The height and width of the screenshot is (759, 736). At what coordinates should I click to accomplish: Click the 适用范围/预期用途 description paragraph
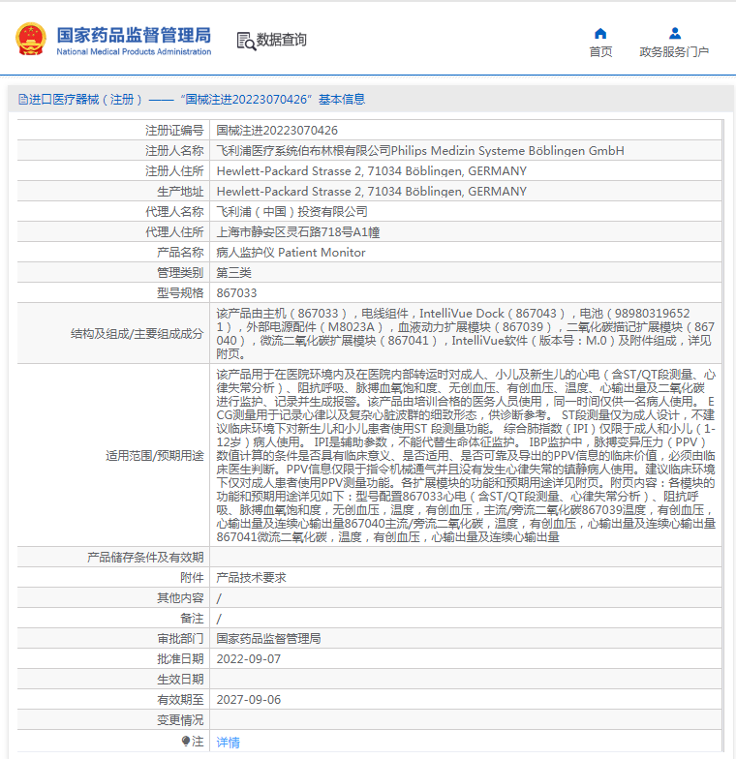click(x=466, y=455)
